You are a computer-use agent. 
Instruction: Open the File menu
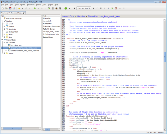pos(2,5)
